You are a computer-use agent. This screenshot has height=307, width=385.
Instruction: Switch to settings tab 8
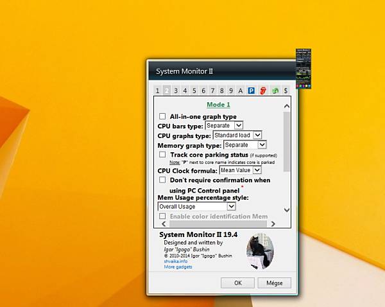tap(222, 91)
